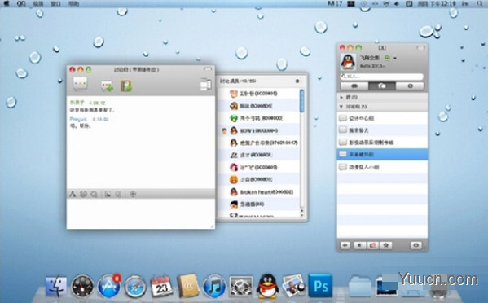Viewport: 488px width, 303px height.
Task: Open the settings button at QQ bottom bar's right end
Action: point(416,245)
